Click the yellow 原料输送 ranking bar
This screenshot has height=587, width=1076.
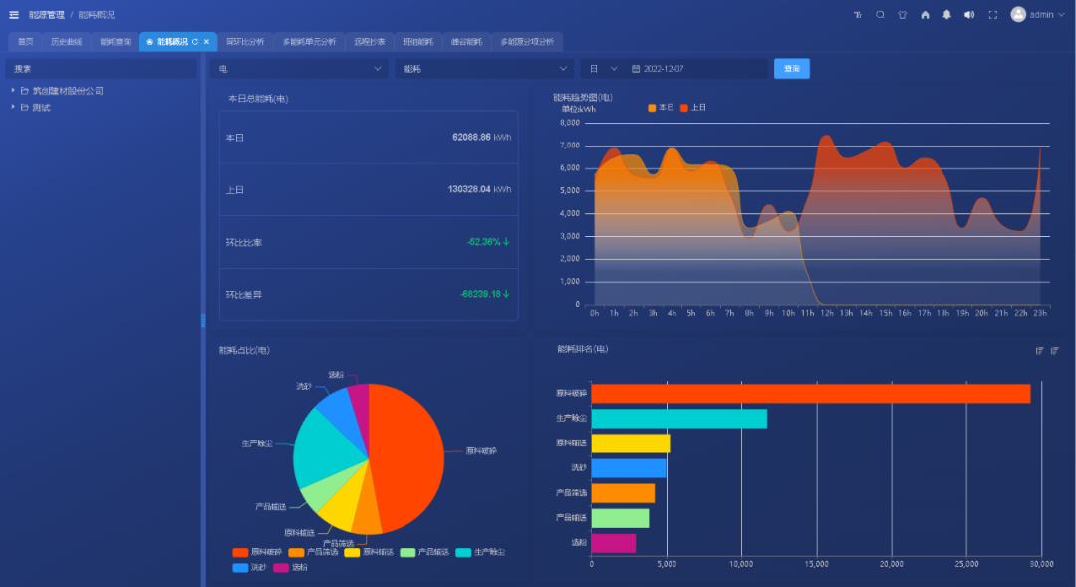tap(631, 443)
